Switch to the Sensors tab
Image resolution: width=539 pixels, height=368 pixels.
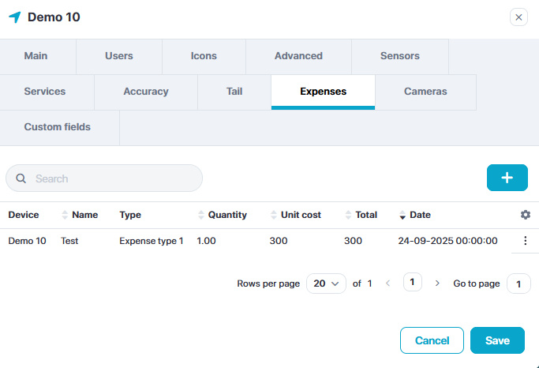pos(399,56)
